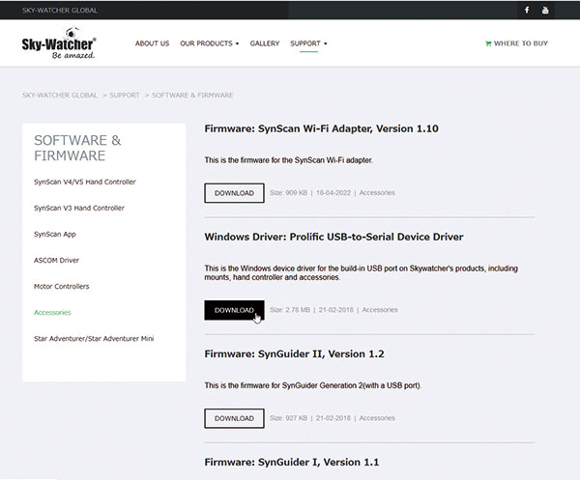Click the SynScan Wi-Fi Adapter Version 1.10 heading
This screenshot has width=580, height=480.
(322, 128)
